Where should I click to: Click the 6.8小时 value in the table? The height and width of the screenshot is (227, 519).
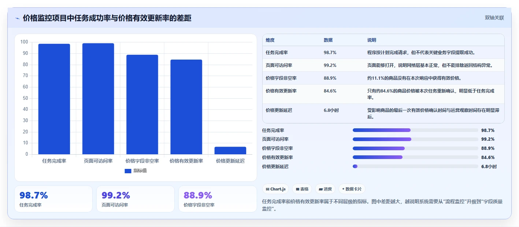coord(331,110)
